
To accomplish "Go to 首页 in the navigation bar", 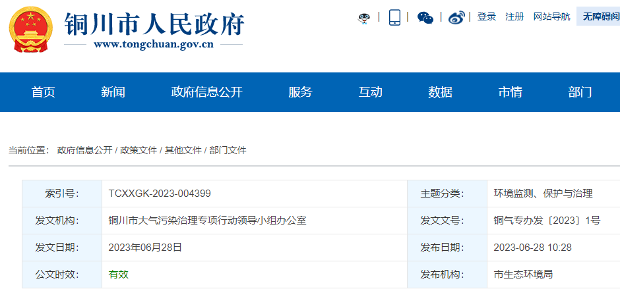I will click(44, 92).
